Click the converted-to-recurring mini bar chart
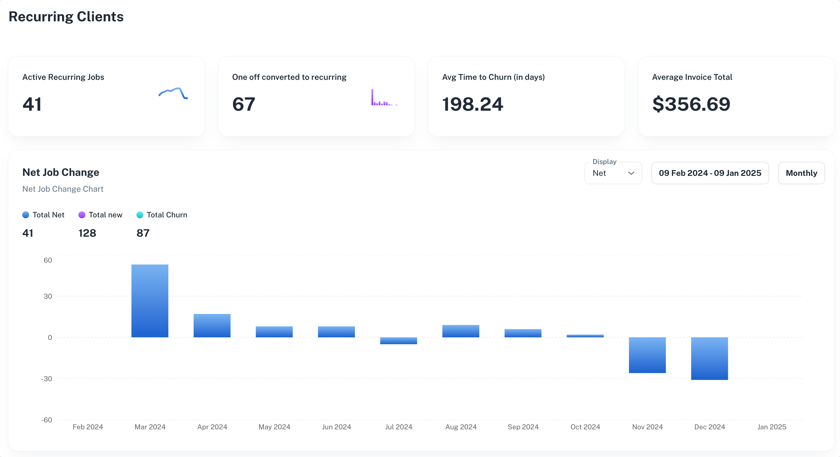840x457 pixels. [x=384, y=98]
